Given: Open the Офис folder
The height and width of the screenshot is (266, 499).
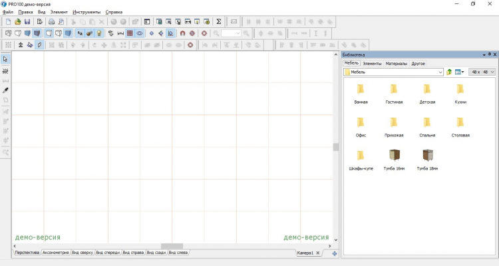Looking at the screenshot, I should 361,127.
